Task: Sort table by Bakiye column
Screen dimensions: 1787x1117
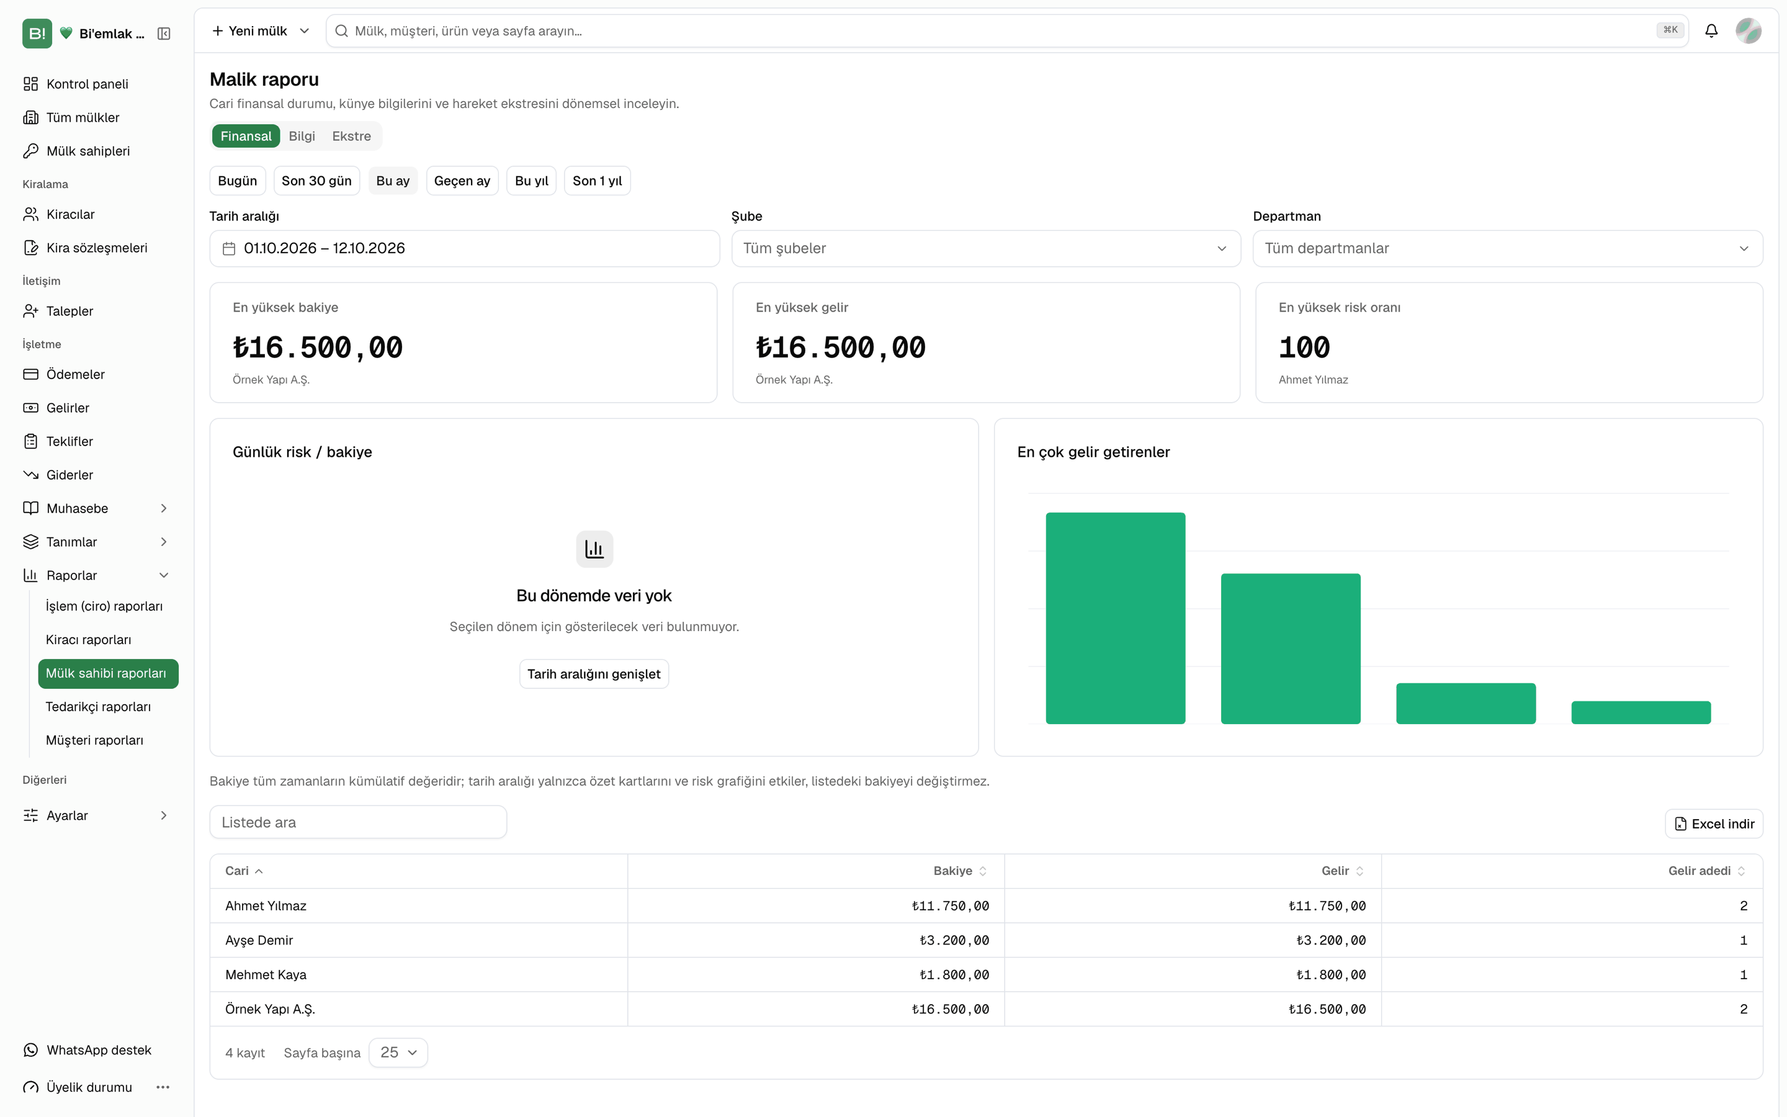Action: pos(960,871)
